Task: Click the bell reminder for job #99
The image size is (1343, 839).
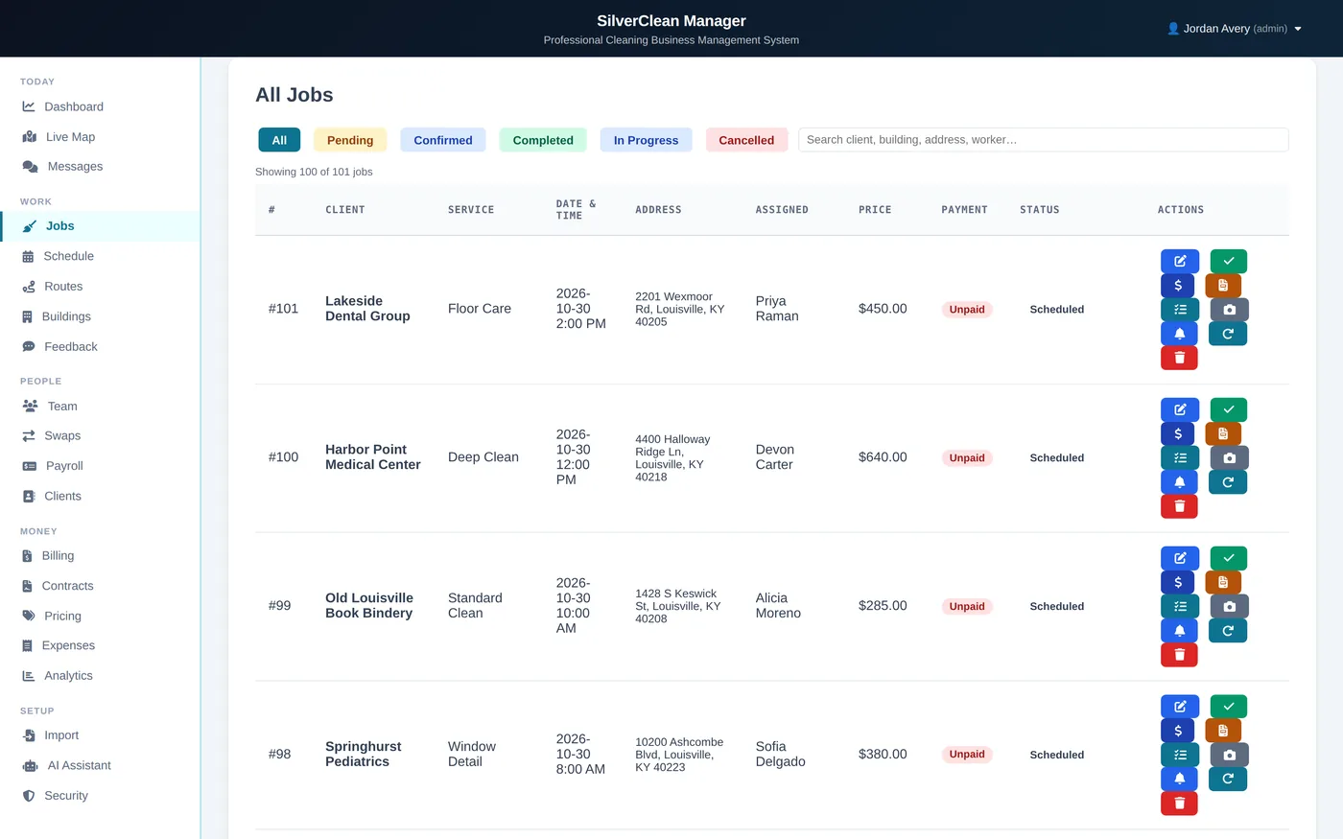Action: pos(1180,631)
